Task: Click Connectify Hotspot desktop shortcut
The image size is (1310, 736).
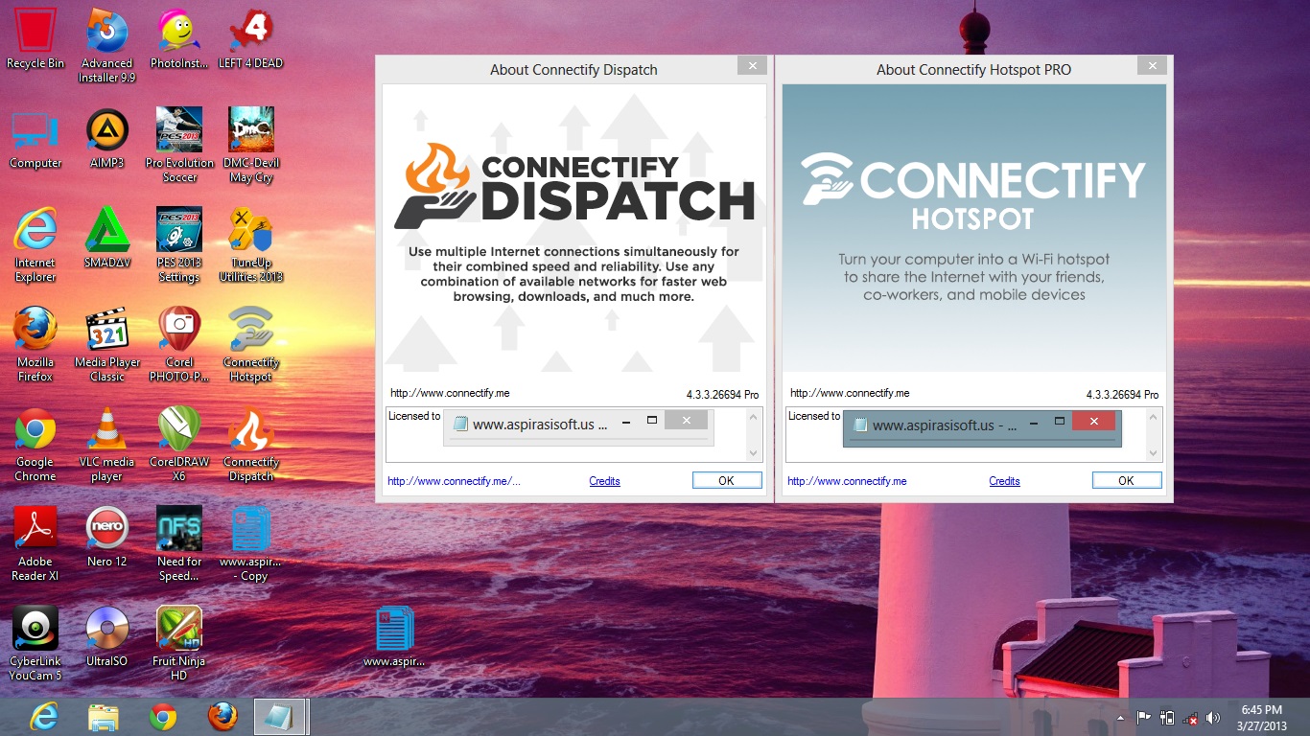Action: 251,345
